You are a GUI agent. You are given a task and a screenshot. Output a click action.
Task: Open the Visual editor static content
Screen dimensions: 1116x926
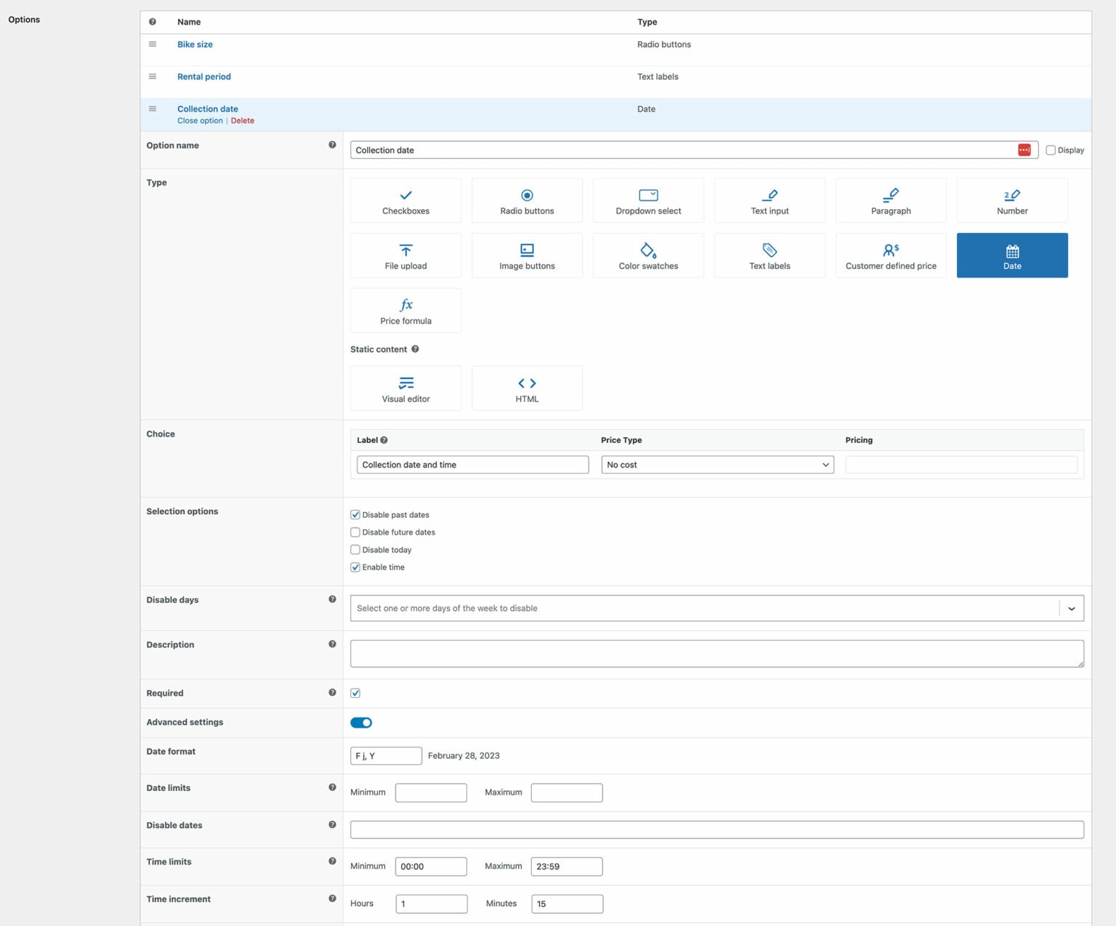click(x=405, y=388)
